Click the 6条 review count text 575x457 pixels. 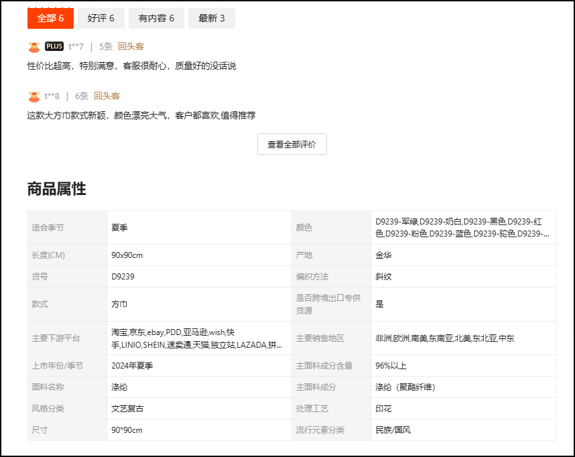click(x=81, y=96)
